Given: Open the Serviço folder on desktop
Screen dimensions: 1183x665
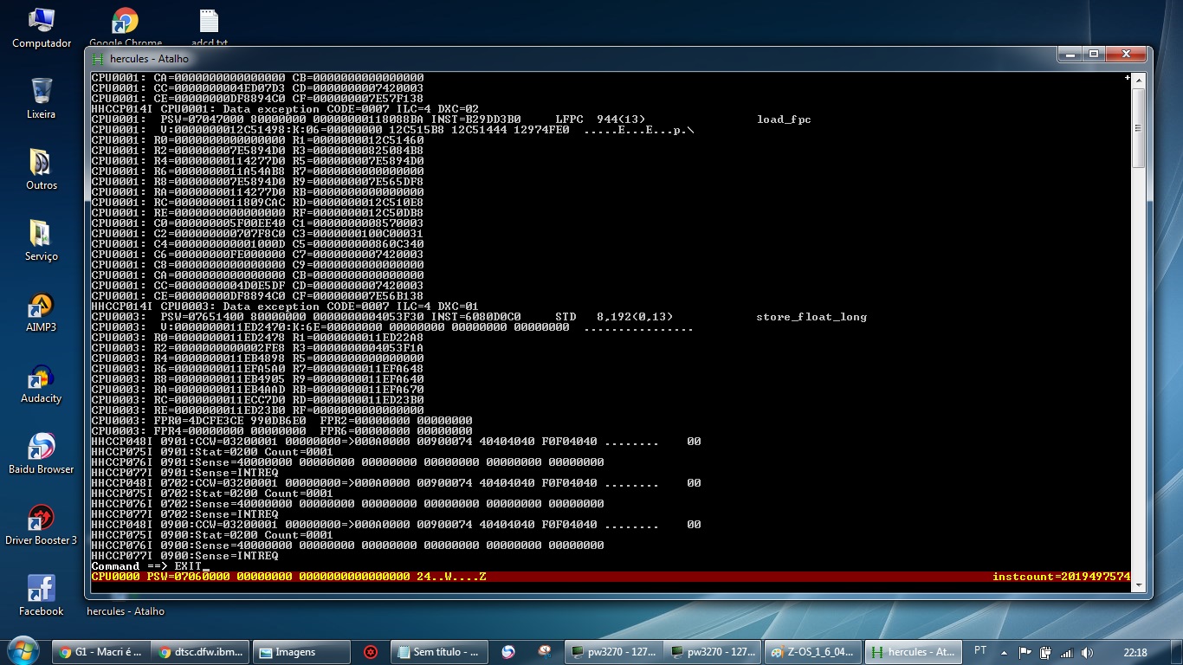Looking at the screenshot, I should coord(42,241).
